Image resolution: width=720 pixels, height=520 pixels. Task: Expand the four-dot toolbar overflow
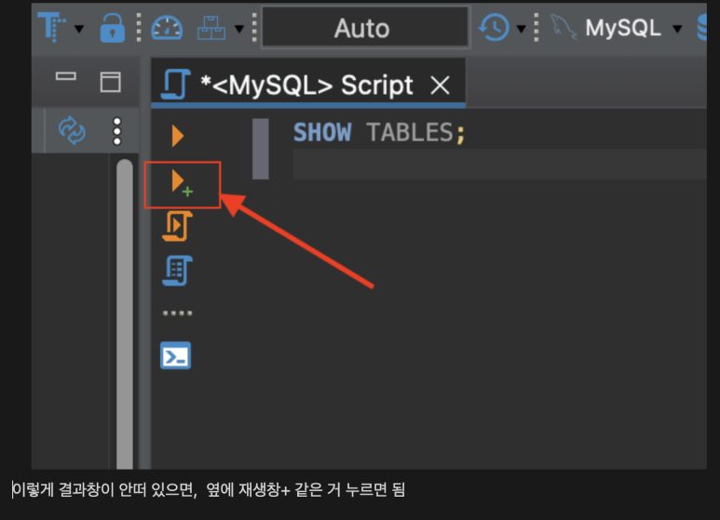point(177,313)
